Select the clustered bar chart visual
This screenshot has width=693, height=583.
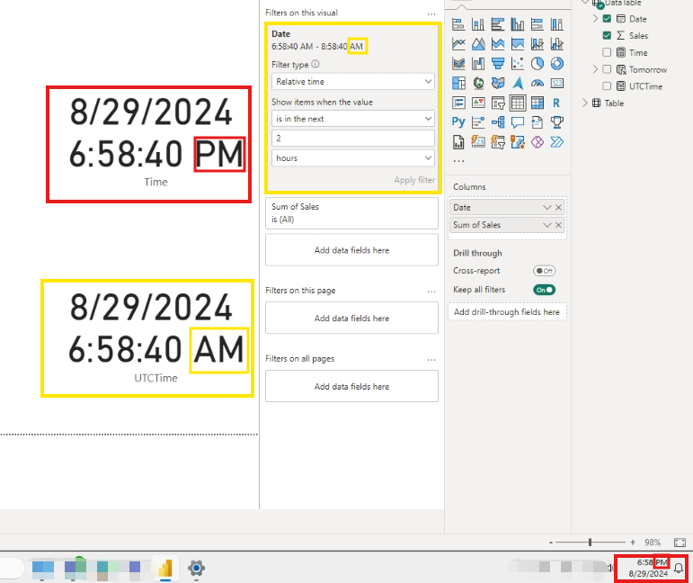498,24
